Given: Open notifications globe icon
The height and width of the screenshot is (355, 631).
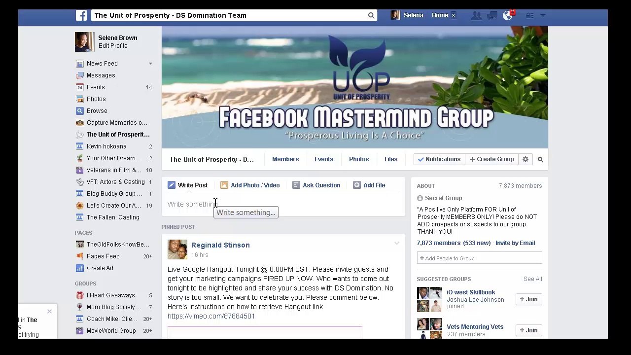Looking at the screenshot, I should tap(507, 15).
